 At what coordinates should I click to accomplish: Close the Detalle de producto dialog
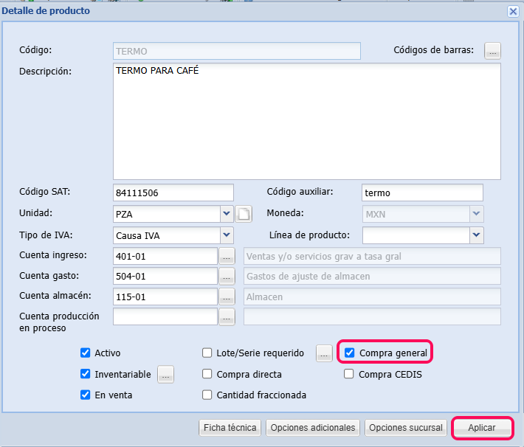point(513,11)
